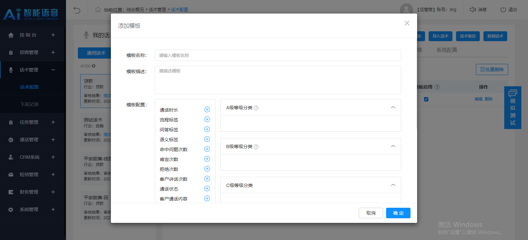Click the 4/100 info icon
528x240 pixels.
click(x=94, y=66)
